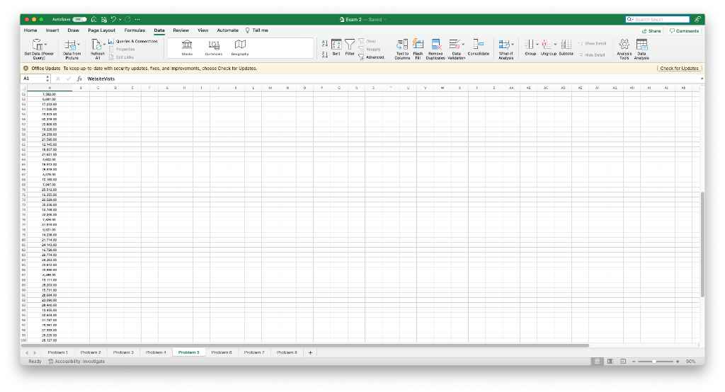This screenshot has height=392, width=725.
Task: Sort ascending A to Z
Action: click(x=324, y=43)
